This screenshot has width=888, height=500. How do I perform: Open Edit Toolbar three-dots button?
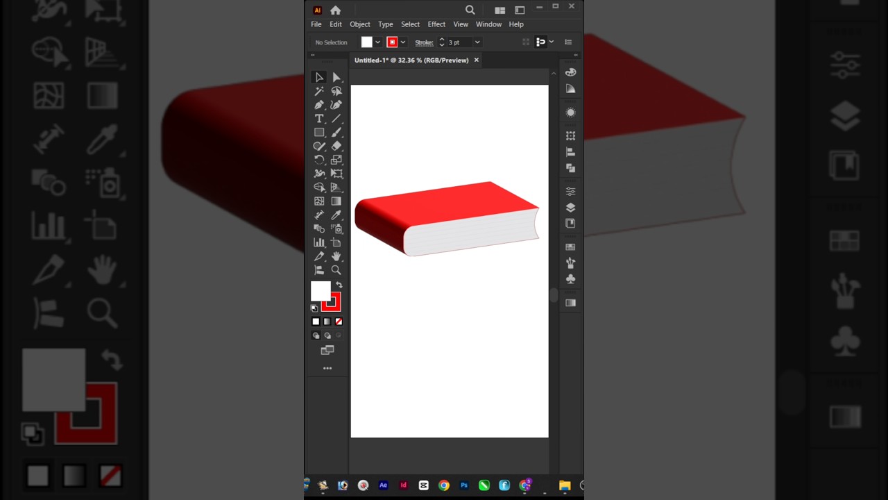pyautogui.click(x=327, y=368)
